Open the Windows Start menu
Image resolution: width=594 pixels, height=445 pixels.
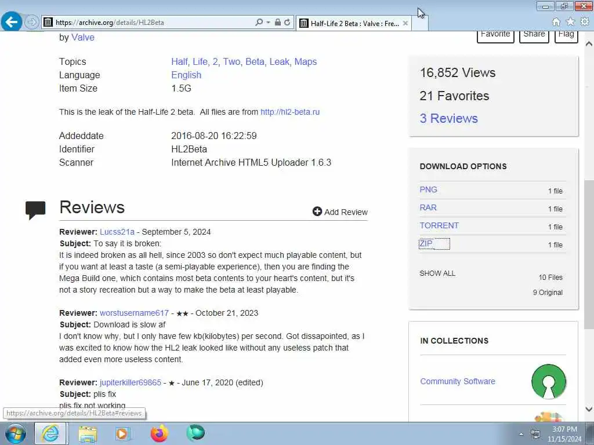point(15,433)
